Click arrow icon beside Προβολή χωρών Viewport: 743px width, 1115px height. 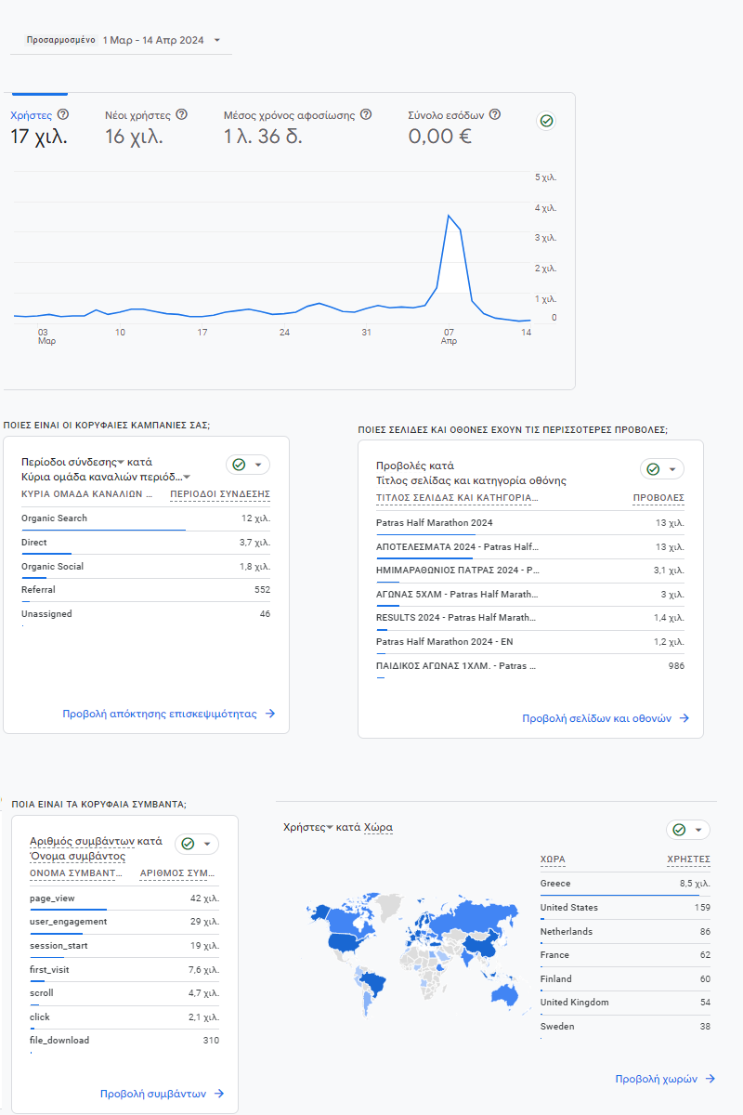(710, 1079)
